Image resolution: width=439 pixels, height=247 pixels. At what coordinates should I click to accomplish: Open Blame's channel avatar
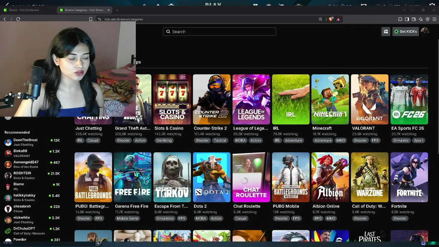(8, 187)
